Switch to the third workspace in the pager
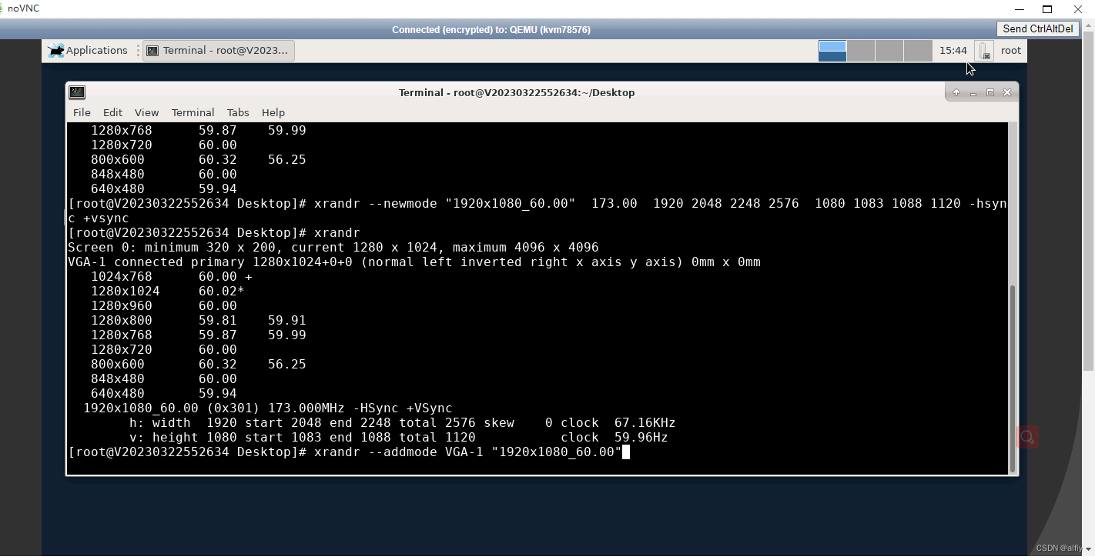The width and height of the screenshot is (1095, 560). 889,50
